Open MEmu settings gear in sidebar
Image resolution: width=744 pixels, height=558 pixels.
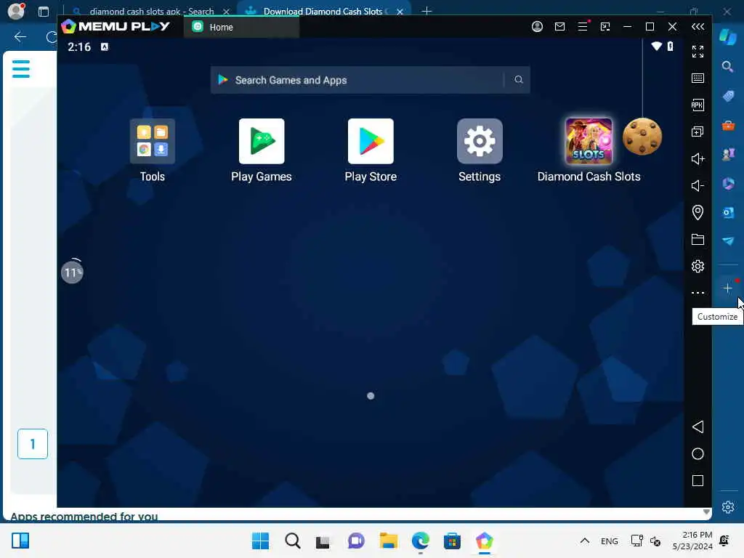(x=697, y=266)
